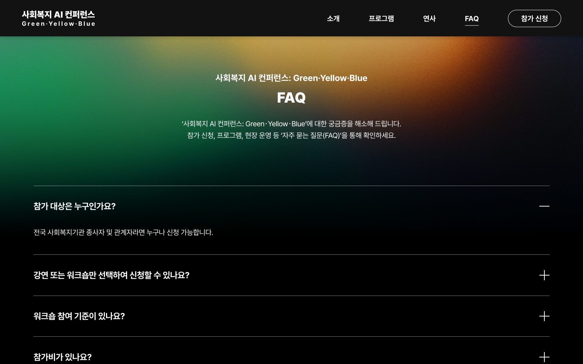
Task: Click the question text 참가 대상은 누구인가요?
Action: click(74, 206)
